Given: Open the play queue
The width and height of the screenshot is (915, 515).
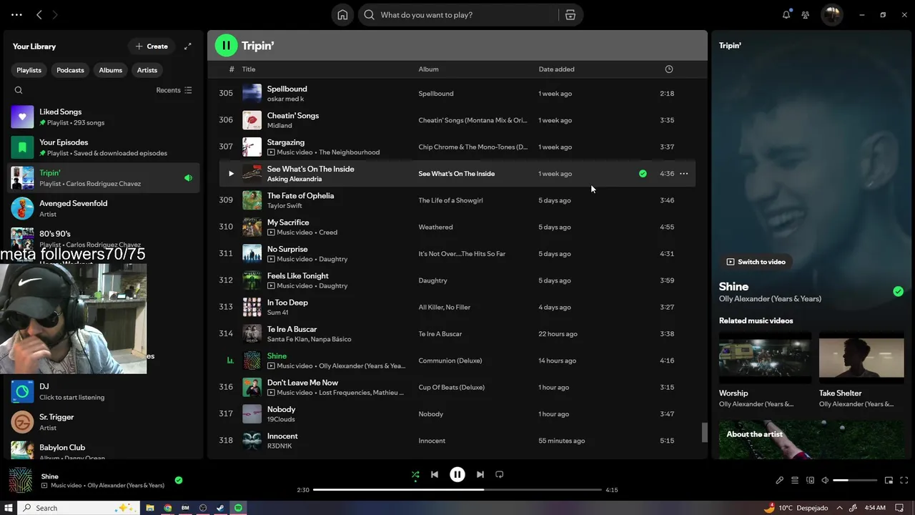Looking at the screenshot, I should [795, 481].
